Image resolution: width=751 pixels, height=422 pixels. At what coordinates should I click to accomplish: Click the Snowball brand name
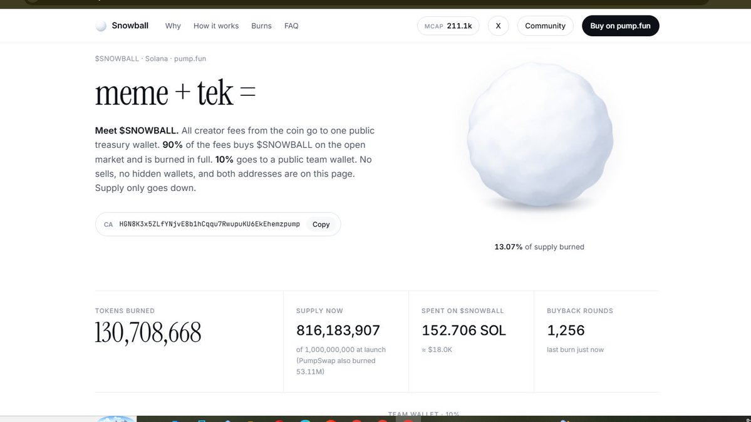pos(130,26)
